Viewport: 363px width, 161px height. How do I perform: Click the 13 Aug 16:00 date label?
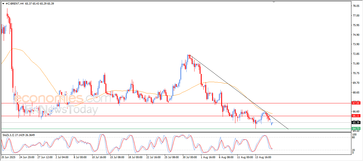coord(263,157)
